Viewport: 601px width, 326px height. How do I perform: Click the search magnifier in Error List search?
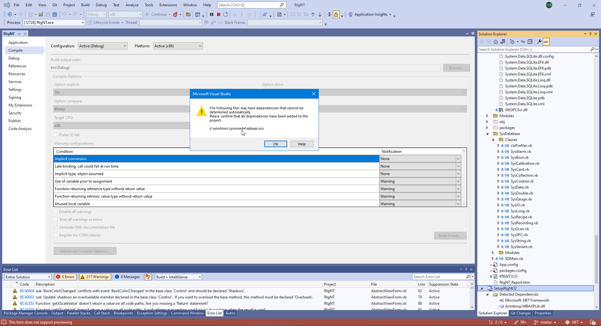point(468,277)
